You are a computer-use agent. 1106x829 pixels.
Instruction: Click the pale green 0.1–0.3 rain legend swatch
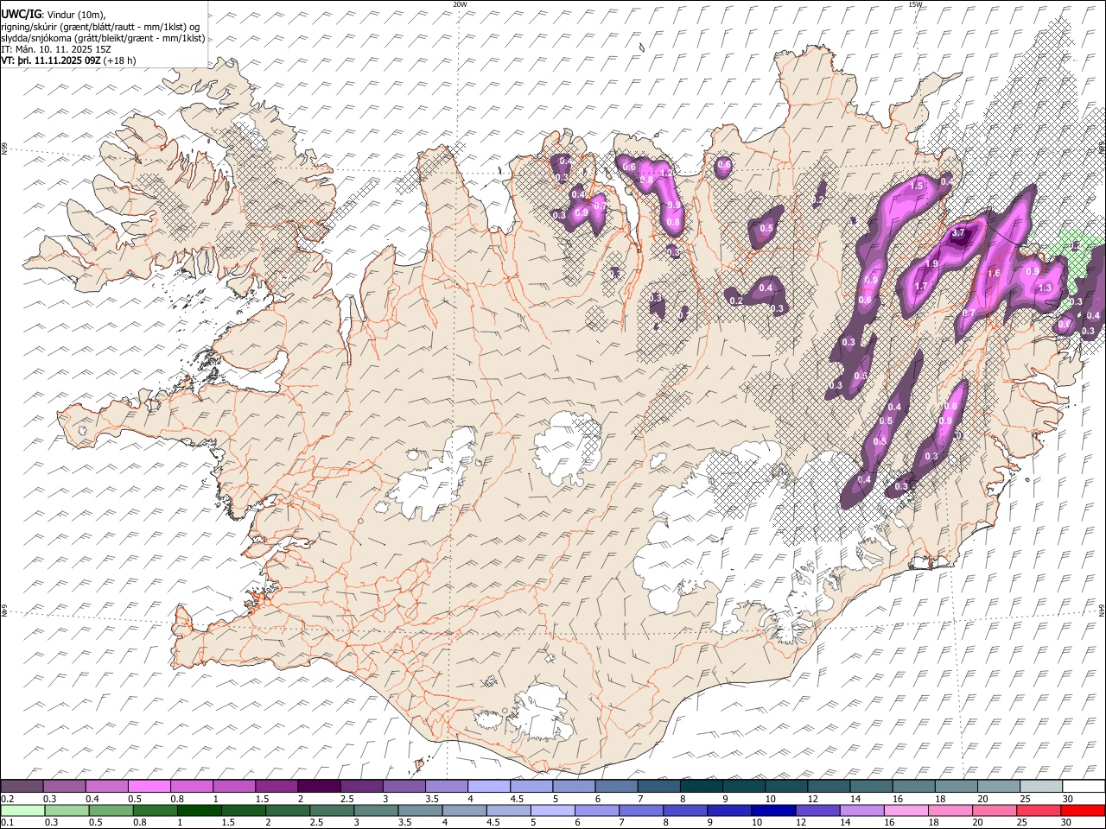click(x=22, y=810)
